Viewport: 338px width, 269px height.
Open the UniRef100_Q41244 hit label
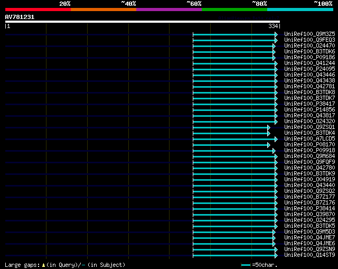tap(309, 63)
